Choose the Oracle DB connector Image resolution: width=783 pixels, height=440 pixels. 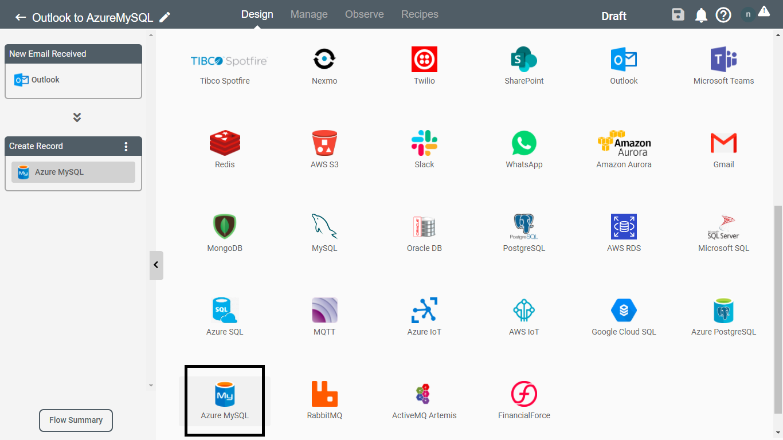click(424, 234)
